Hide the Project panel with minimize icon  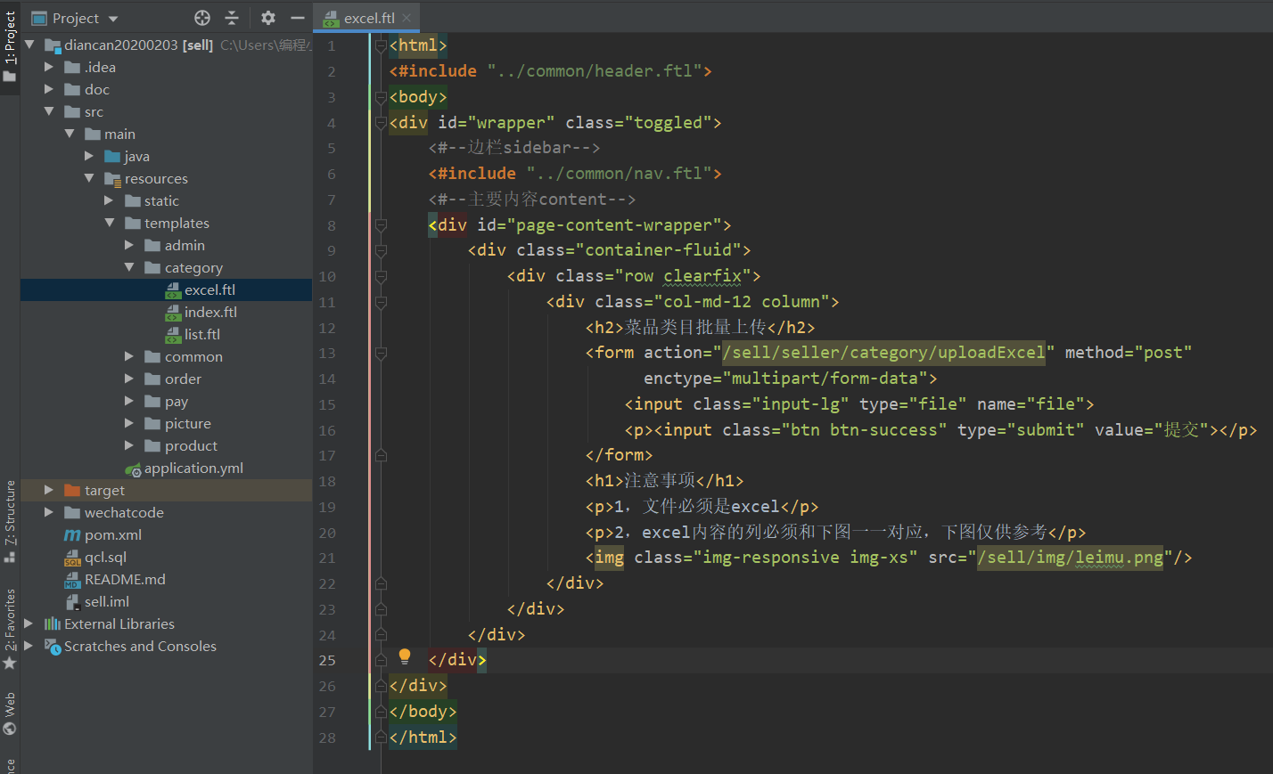tap(297, 18)
